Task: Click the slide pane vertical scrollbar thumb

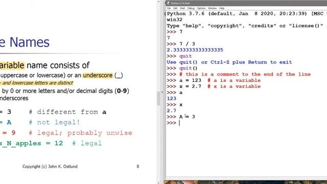Action: (x=158, y=98)
